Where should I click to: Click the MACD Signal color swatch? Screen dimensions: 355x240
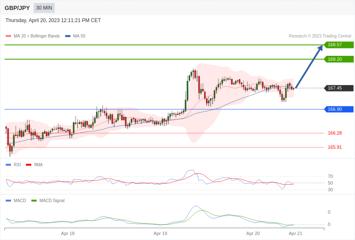tap(34, 200)
